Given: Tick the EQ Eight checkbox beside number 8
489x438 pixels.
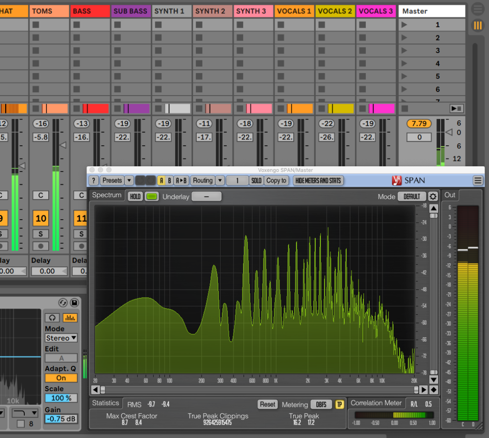Looking at the screenshot, I should [21, 424].
